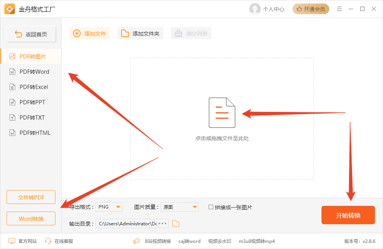Click the 添加文件 plus icon to add files
Image resolution: width=383 pixels, height=249 pixels.
click(x=77, y=33)
